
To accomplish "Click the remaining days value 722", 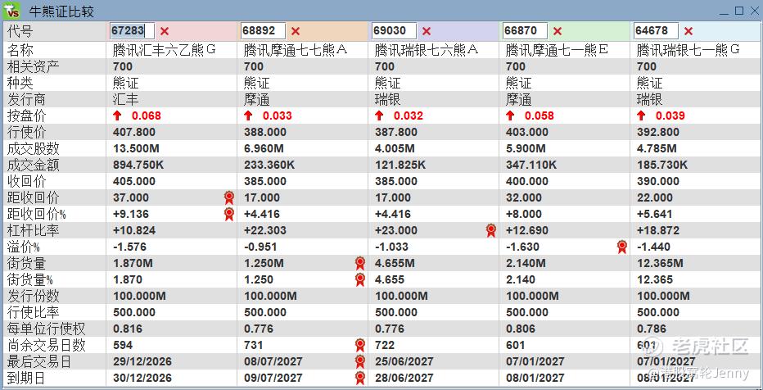I will click(385, 345).
